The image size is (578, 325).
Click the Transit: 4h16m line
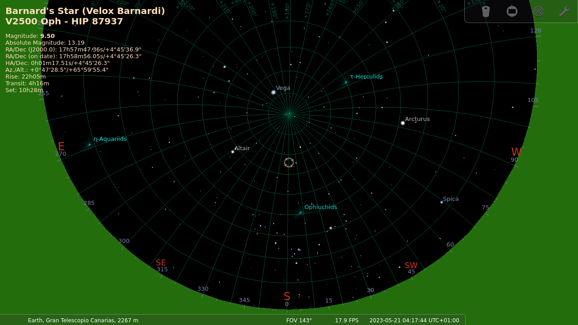pos(27,83)
